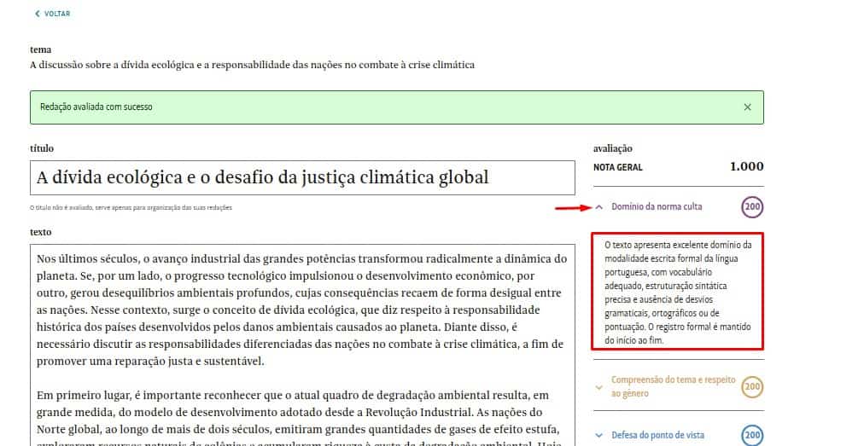The width and height of the screenshot is (864, 446).
Task: Expand Defesa do ponto de vista chevron
Action: [599, 435]
